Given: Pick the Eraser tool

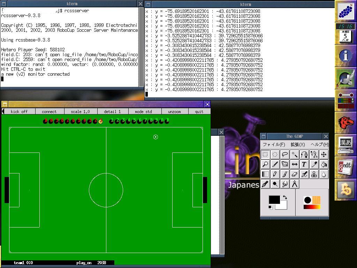Looking at the screenshot, I should click(x=295, y=174).
